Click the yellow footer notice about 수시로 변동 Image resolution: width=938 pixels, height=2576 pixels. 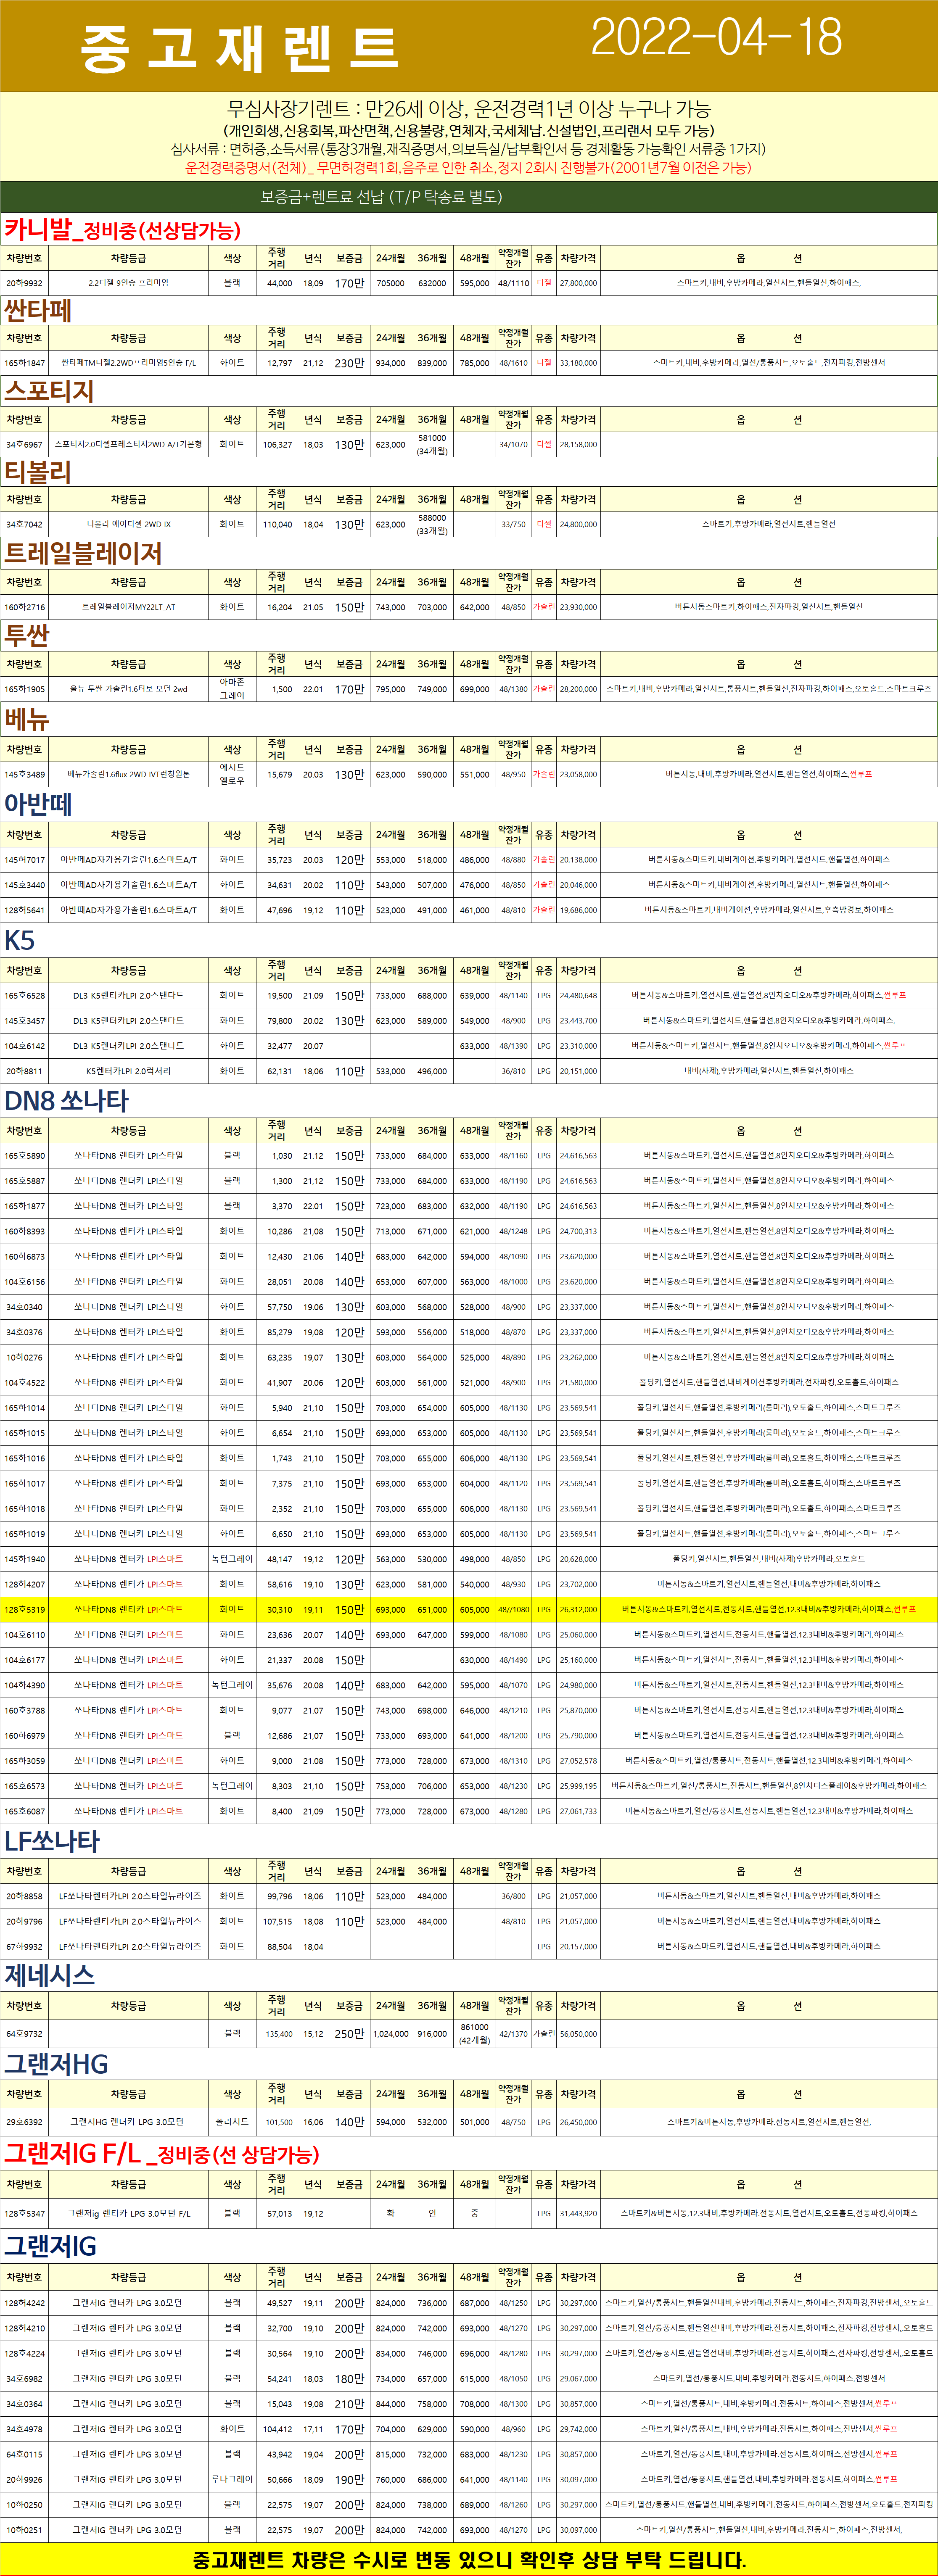pos(469,2559)
